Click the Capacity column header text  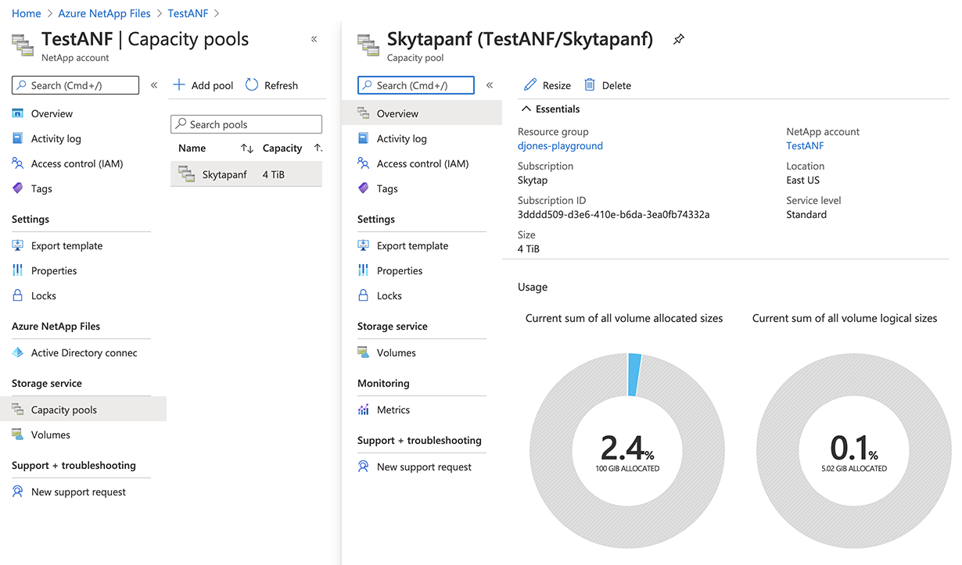pos(282,148)
